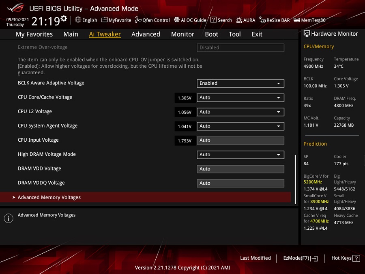Click the Qfan Control label

coord(156,20)
